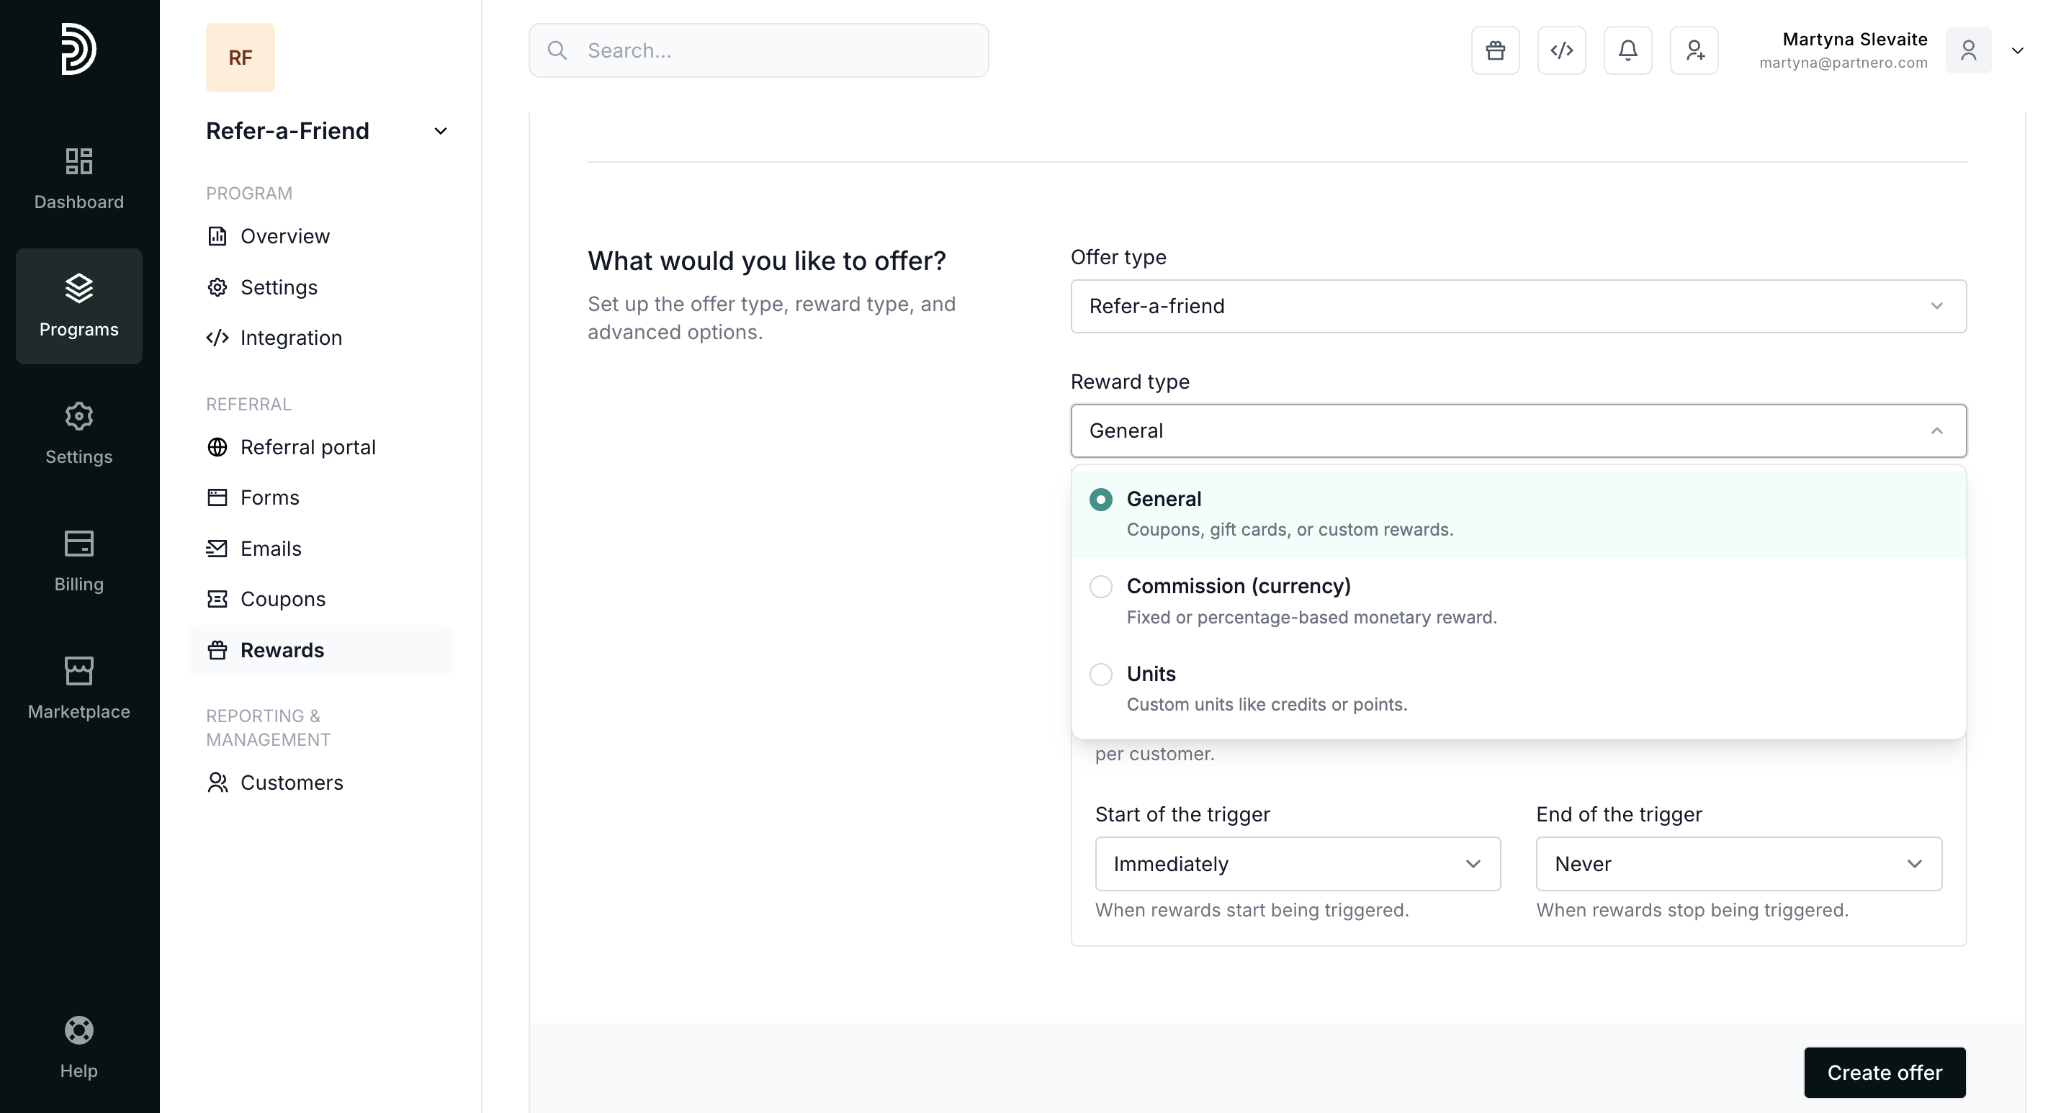The image size is (2048, 1113).
Task: Select Commission (currency) radio option
Action: coord(1100,587)
